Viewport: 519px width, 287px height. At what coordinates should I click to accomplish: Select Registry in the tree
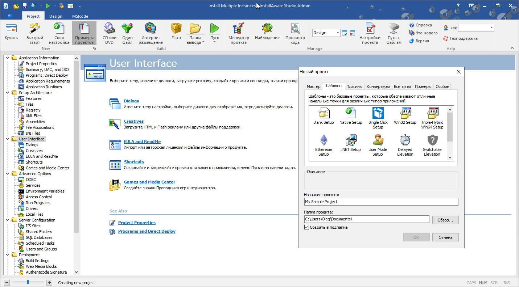click(x=33, y=110)
